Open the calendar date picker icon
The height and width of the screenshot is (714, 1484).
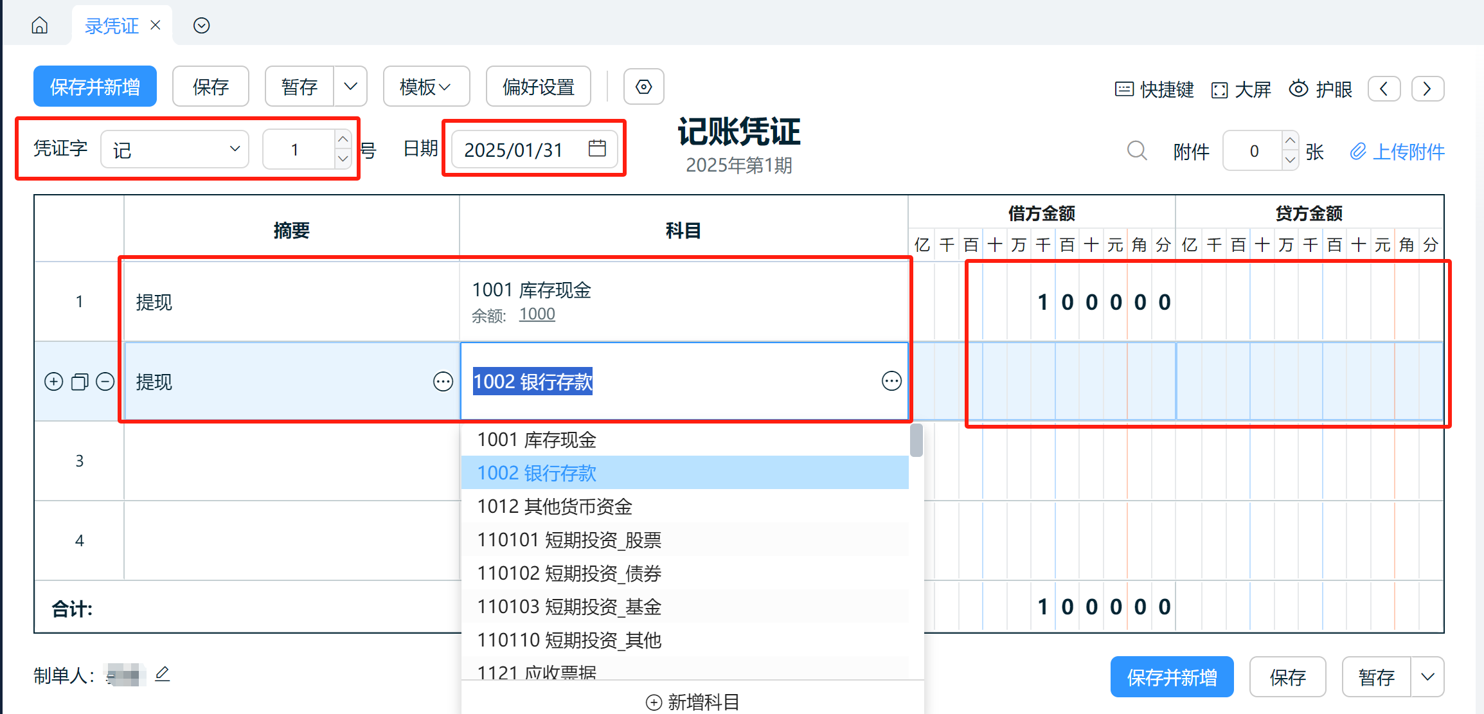click(597, 149)
